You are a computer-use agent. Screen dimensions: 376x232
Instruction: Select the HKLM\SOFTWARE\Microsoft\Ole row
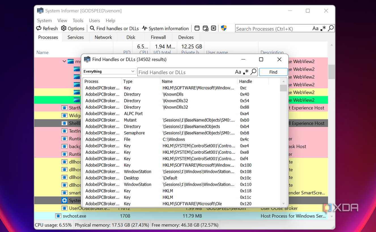181,204
